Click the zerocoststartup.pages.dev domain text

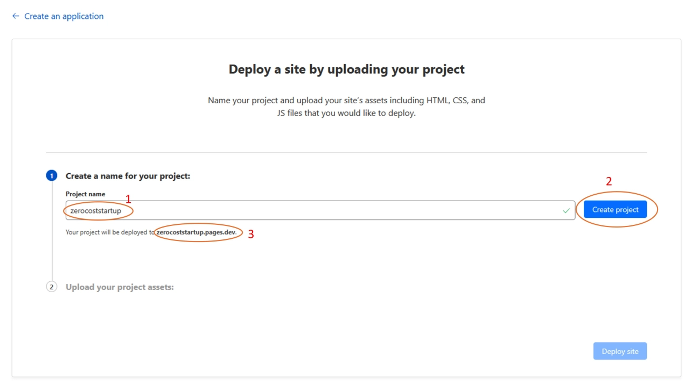coord(197,232)
